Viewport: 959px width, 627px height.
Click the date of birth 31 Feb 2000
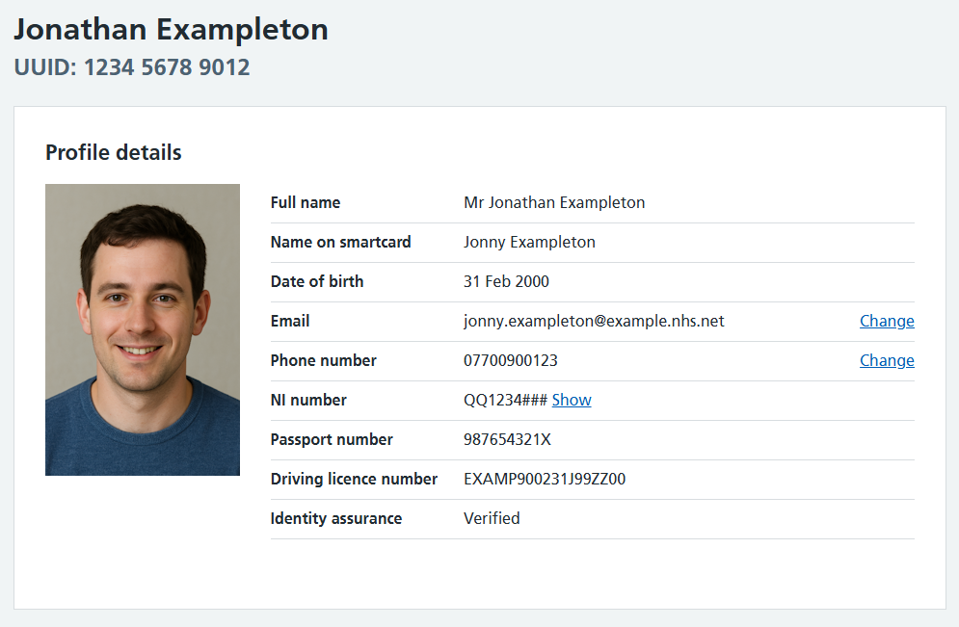click(x=506, y=281)
